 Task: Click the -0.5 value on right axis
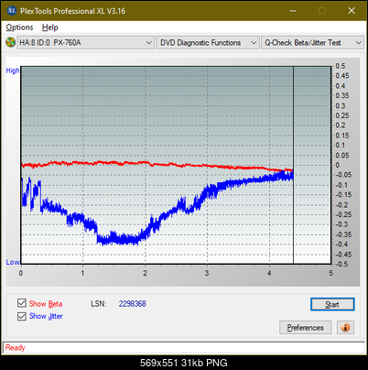pos(341,264)
